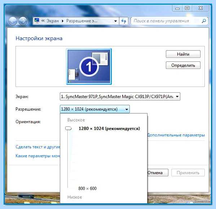216x209 pixels.
Task: Close the window with the X button
Action: click(200, 8)
